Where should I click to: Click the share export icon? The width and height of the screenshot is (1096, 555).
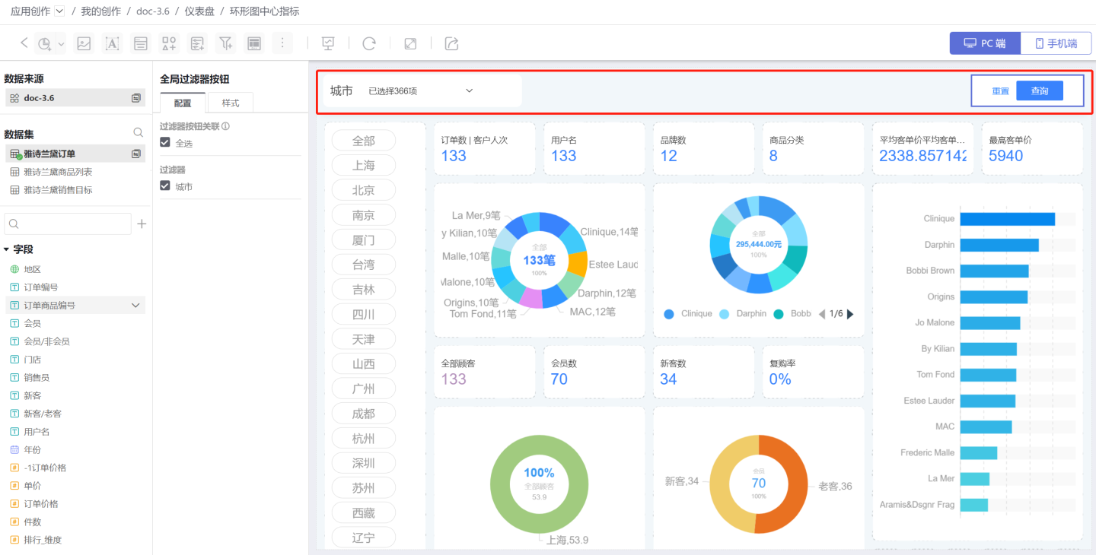pyautogui.click(x=451, y=43)
